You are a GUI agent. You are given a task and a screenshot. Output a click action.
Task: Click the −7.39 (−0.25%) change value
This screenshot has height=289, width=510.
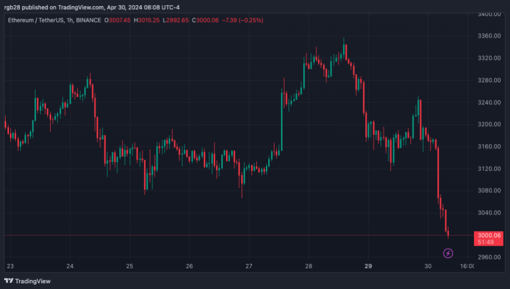click(x=242, y=20)
